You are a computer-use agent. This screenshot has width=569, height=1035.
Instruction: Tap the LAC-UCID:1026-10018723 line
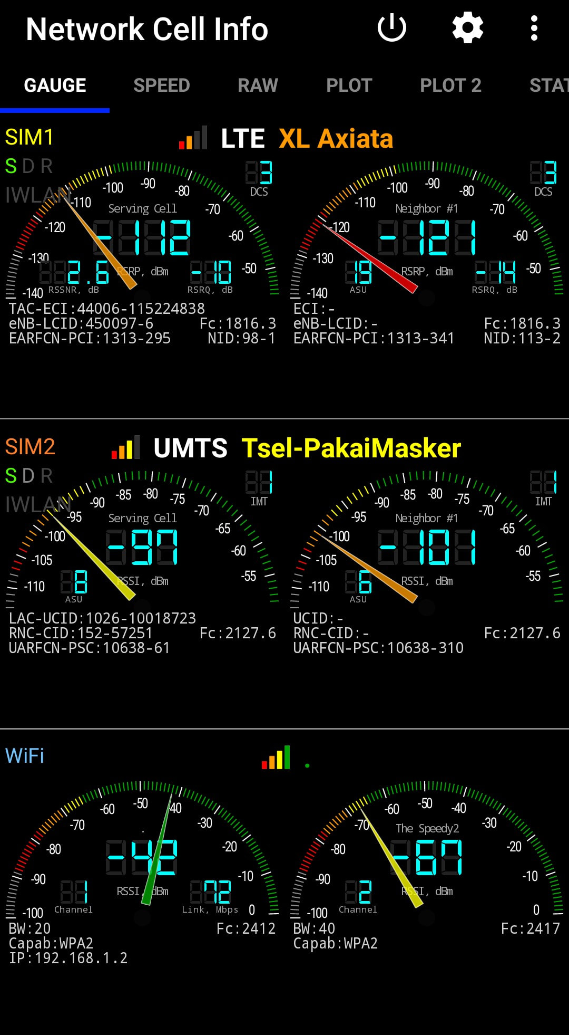pos(102,618)
